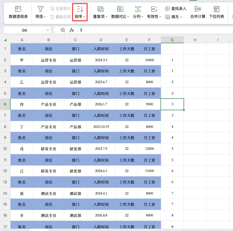Viewport: 233px width, 231px height.
Task: Select column H header
Action: 195,40
